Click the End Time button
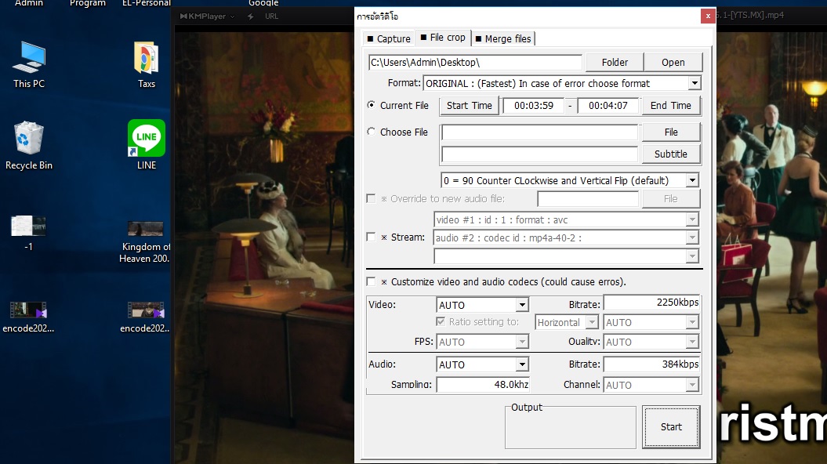This screenshot has width=827, height=464. pyautogui.click(x=671, y=106)
